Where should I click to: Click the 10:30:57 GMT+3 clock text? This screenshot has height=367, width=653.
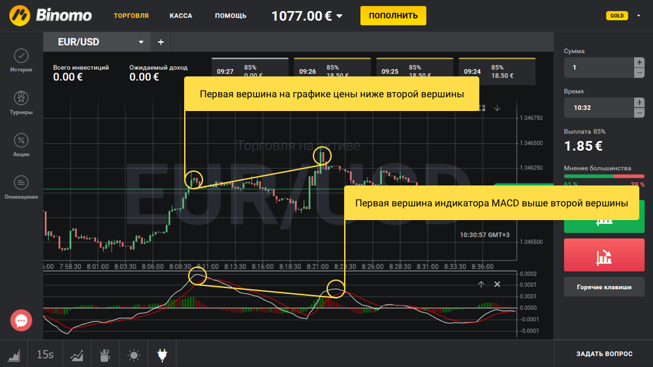(485, 235)
